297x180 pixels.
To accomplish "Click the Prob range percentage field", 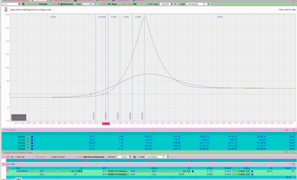I will click(x=165, y=4).
